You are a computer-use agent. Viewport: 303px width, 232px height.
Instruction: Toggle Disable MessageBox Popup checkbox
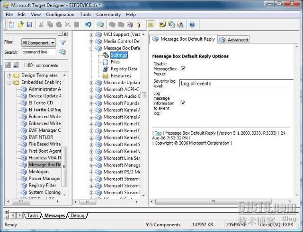pos(183,68)
